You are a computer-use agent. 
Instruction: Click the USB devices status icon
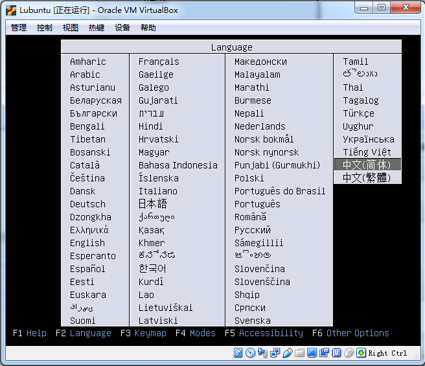[287, 352]
